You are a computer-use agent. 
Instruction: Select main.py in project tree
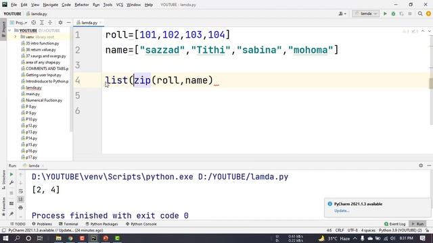(32, 94)
